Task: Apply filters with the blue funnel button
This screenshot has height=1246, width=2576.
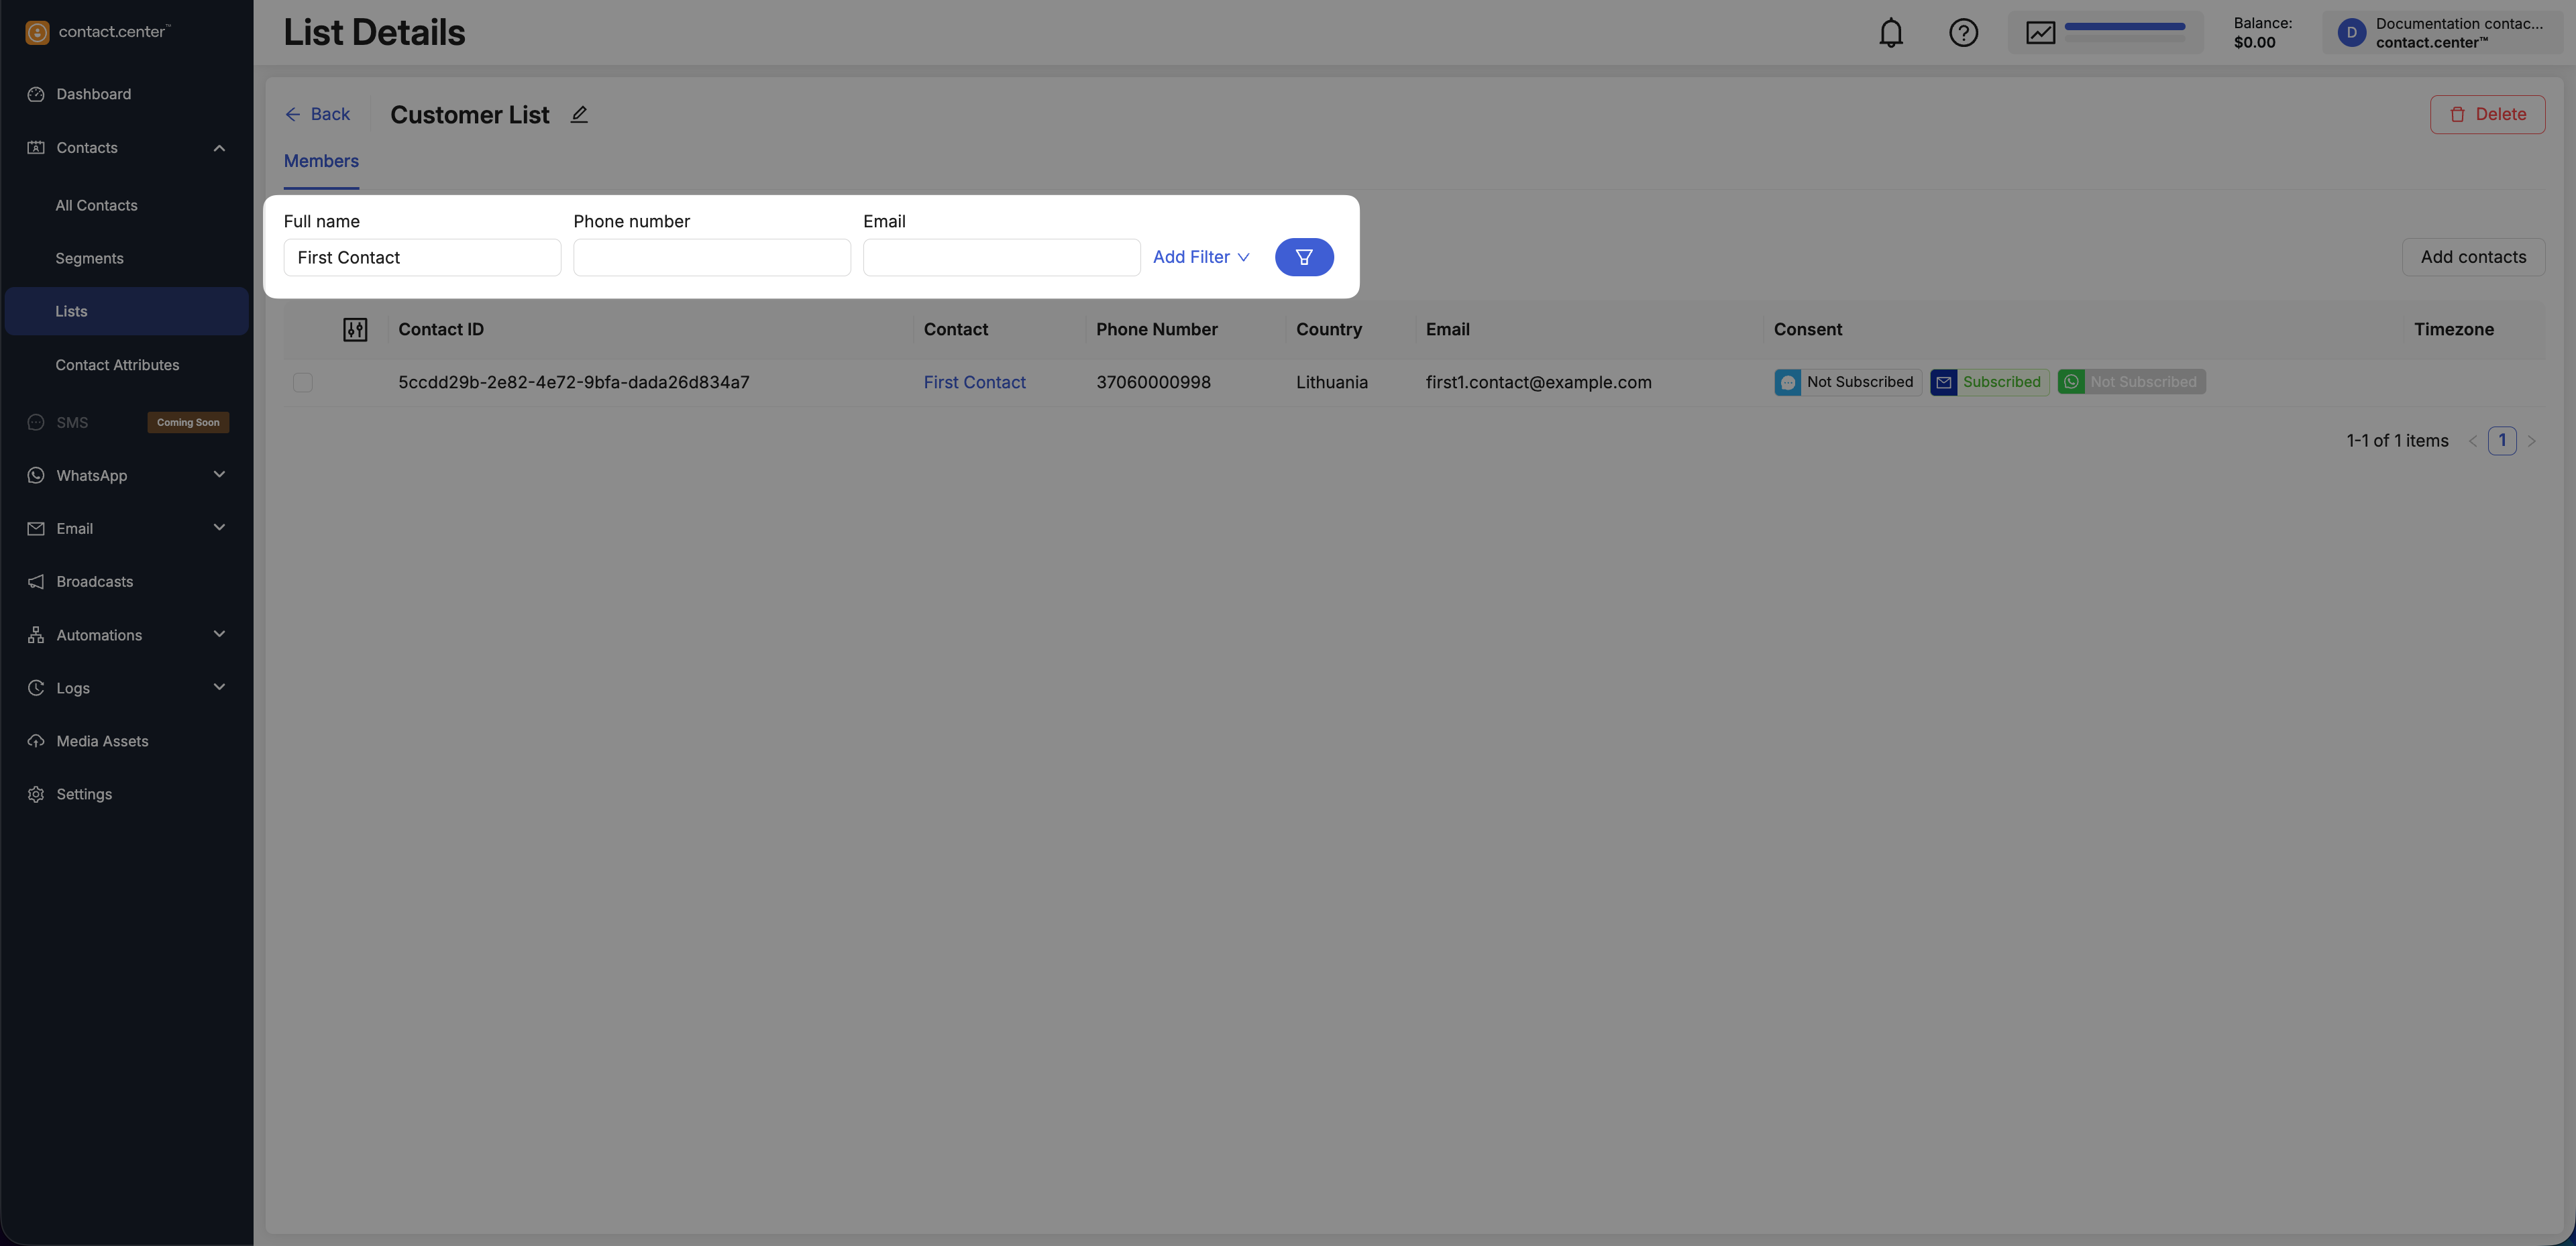Action: 1303,257
